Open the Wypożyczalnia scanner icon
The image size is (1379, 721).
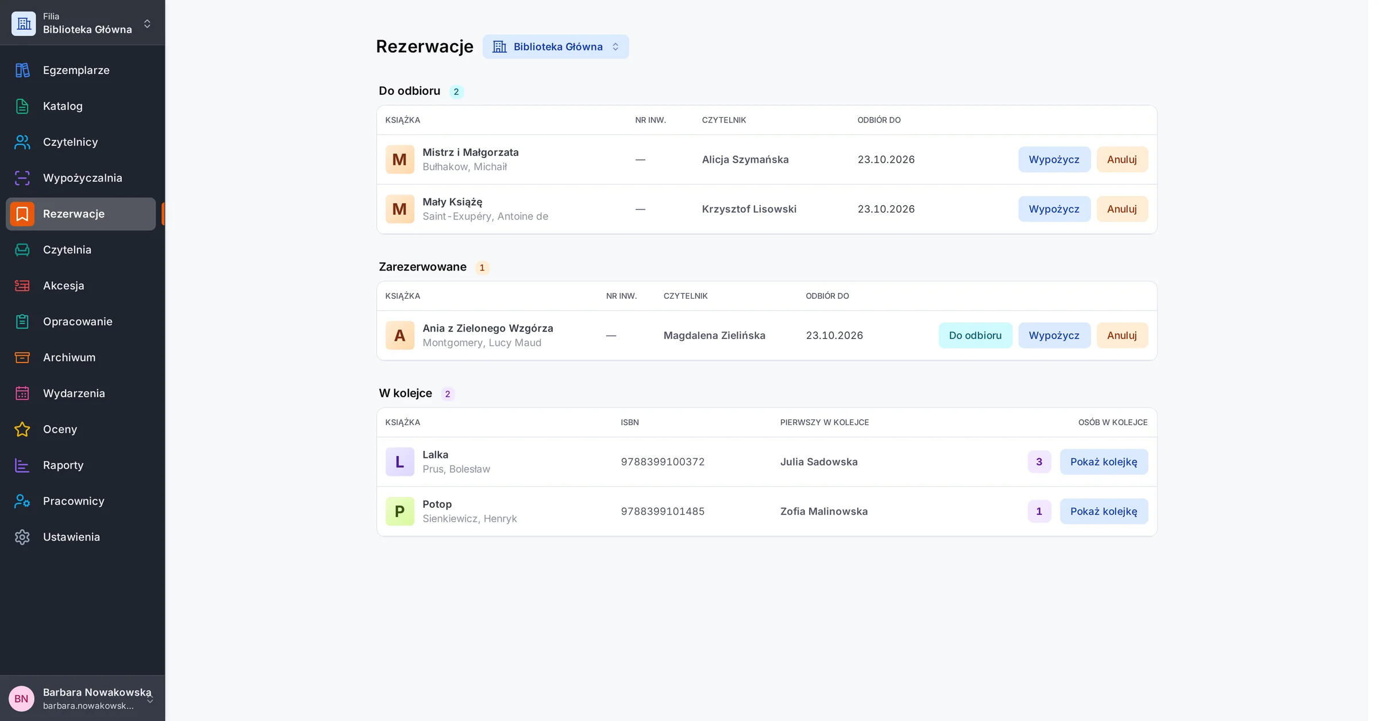[x=22, y=178]
